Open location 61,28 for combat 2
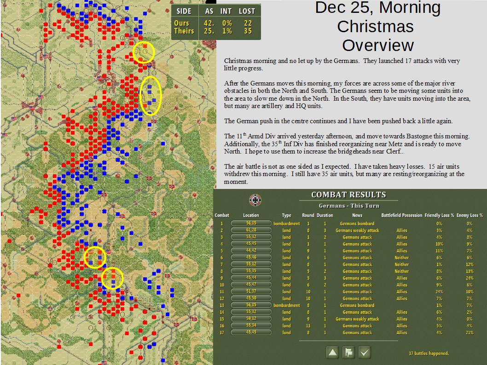Image resolution: width=487 pixels, height=365 pixels. point(251,230)
